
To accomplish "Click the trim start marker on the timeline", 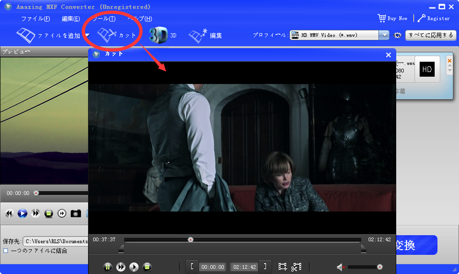I will 121,249.
